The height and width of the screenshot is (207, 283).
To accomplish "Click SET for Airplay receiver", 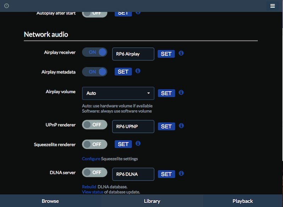I will 166,54.
